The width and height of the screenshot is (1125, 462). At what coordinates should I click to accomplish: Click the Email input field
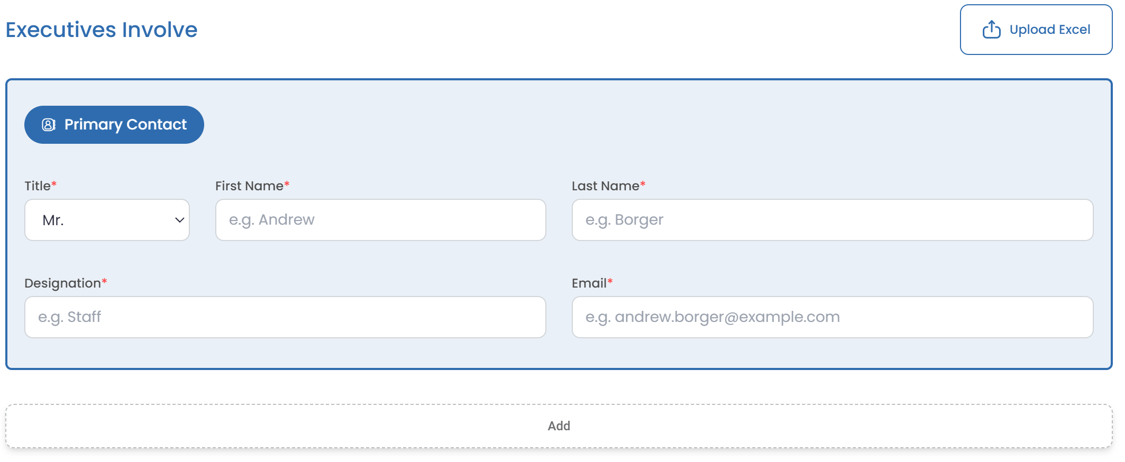point(832,317)
